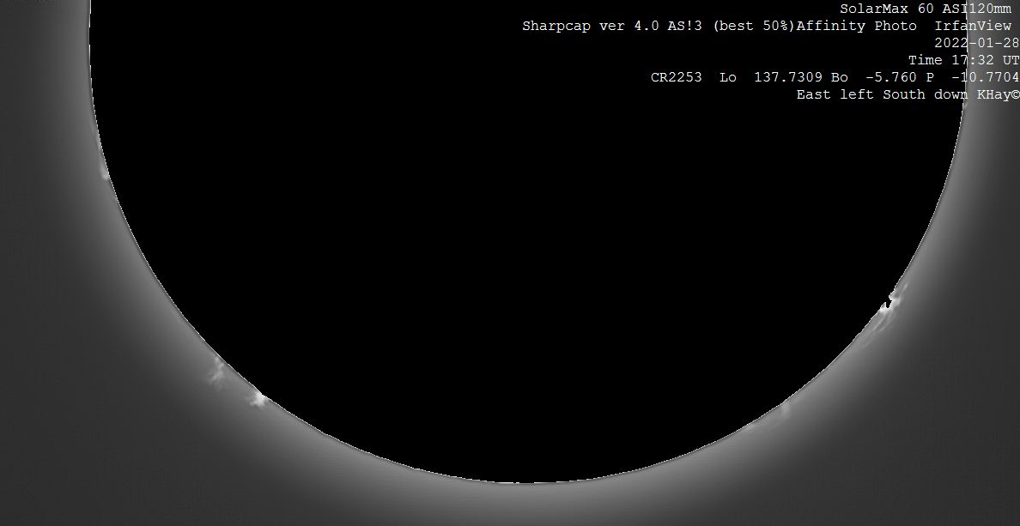Click the KHay© copyright mark
1020x526 pixels.
pyautogui.click(x=998, y=94)
